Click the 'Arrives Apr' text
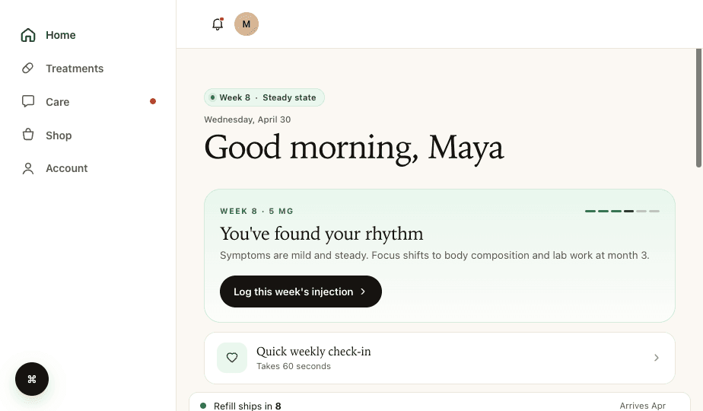The width and height of the screenshot is (703, 411). coord(642,406)
